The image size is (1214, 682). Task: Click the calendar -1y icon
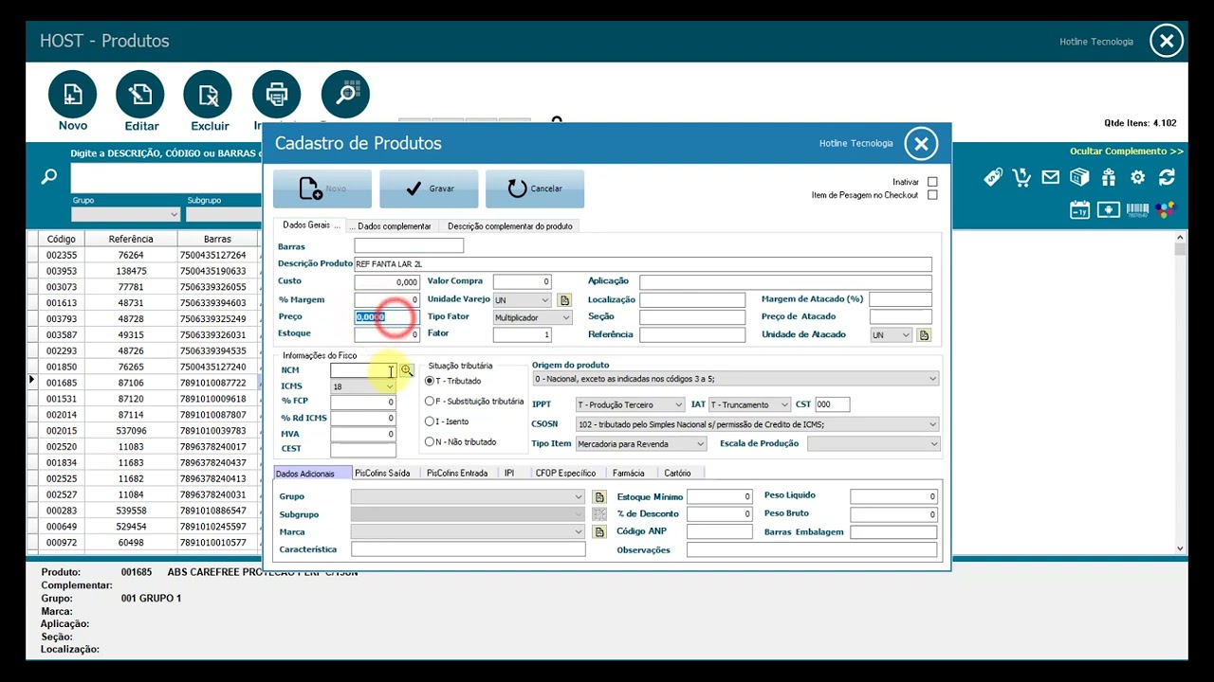click(x=1079, y=209)
